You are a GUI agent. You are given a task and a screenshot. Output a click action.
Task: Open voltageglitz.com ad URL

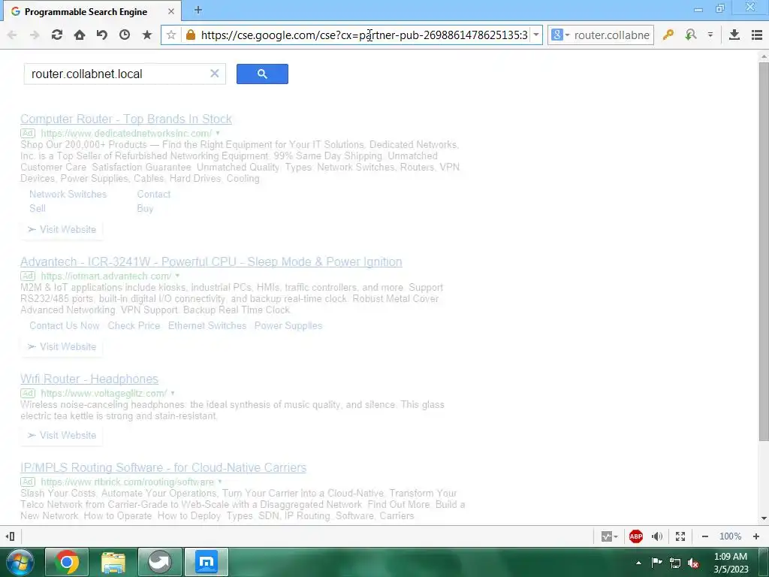104,394
